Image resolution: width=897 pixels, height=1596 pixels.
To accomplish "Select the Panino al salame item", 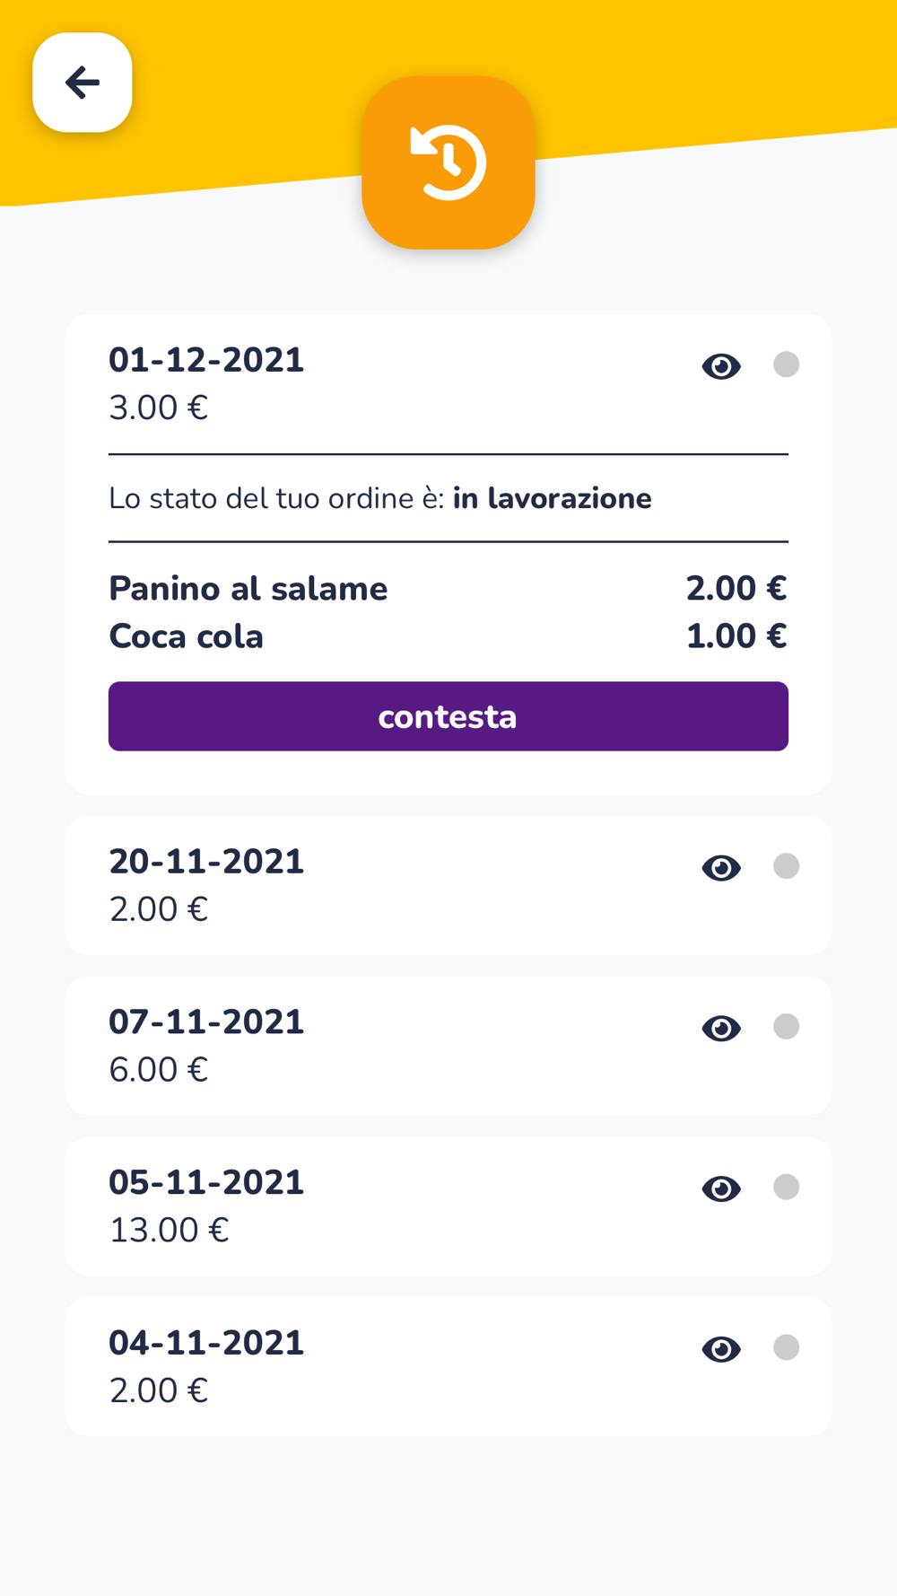I will coord(248,589).
